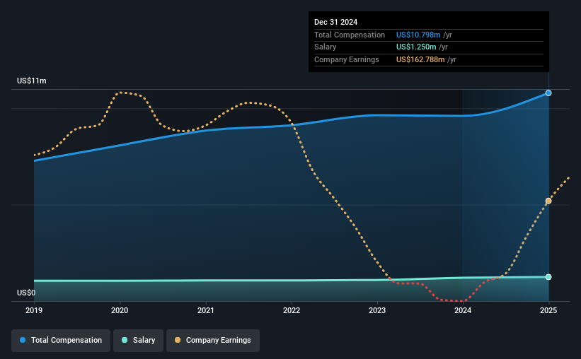Select the 2024 x-axis label
The height and width of the screenshot is (359, 581).
(x=463, y=310)
